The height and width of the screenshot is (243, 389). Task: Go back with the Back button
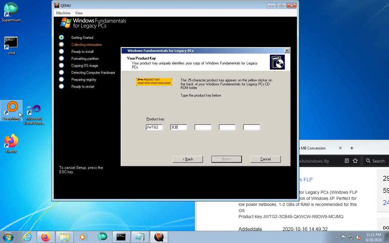pyautogui.click(x=188, y=159)
